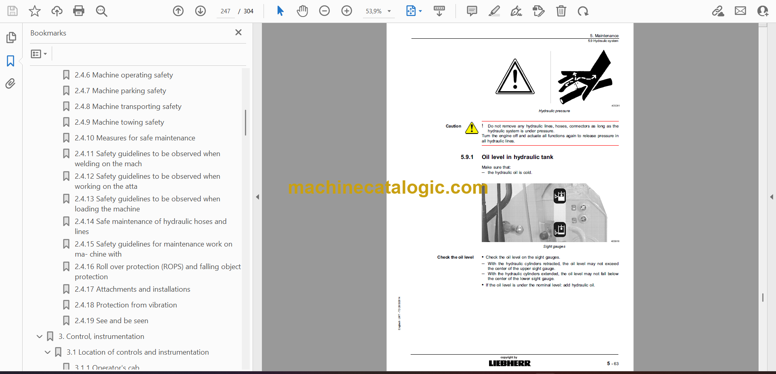Click the zoom percentage value 53,9%
Viewport: 776px width, 374px height.
click(x=373, y=11)
